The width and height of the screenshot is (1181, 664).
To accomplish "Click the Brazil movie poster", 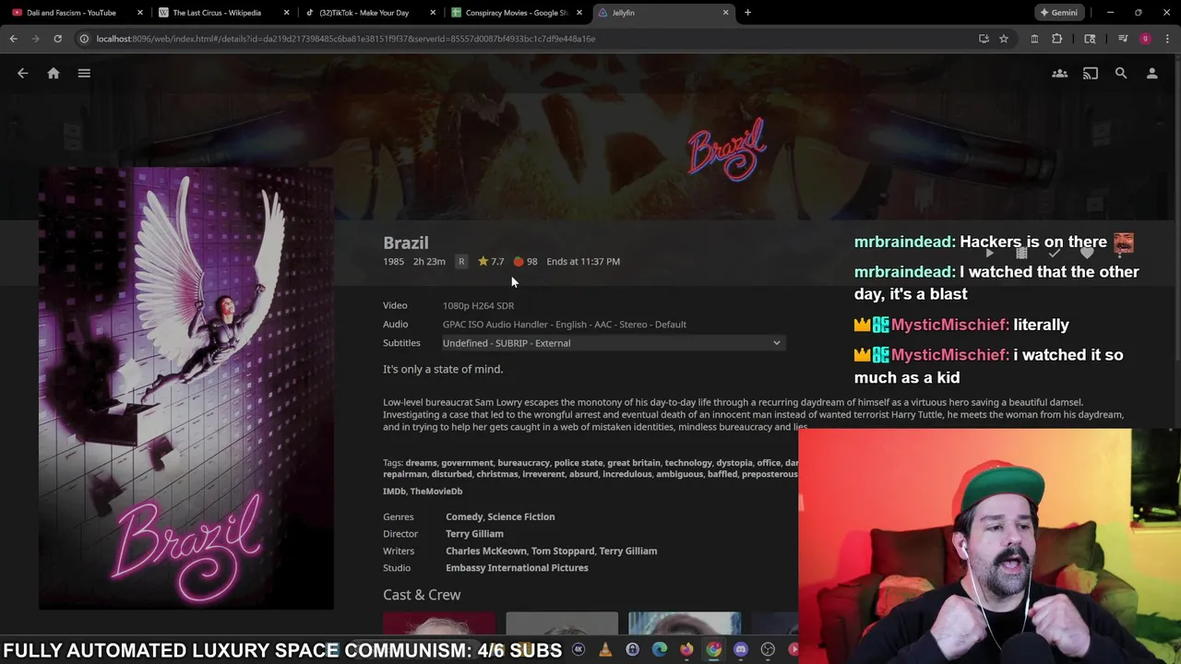I will coord(185,388).
